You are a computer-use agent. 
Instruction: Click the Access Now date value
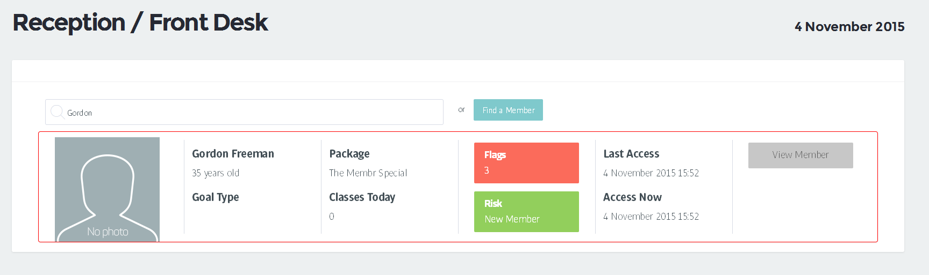(x=651, y=217)
